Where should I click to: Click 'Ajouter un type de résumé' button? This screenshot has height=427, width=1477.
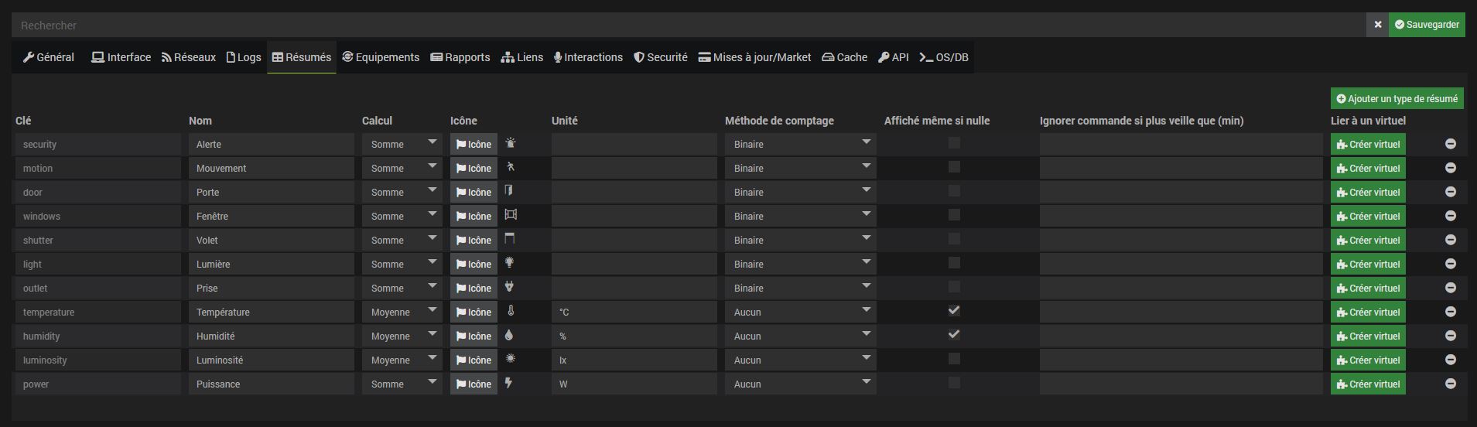(1397, 99)
